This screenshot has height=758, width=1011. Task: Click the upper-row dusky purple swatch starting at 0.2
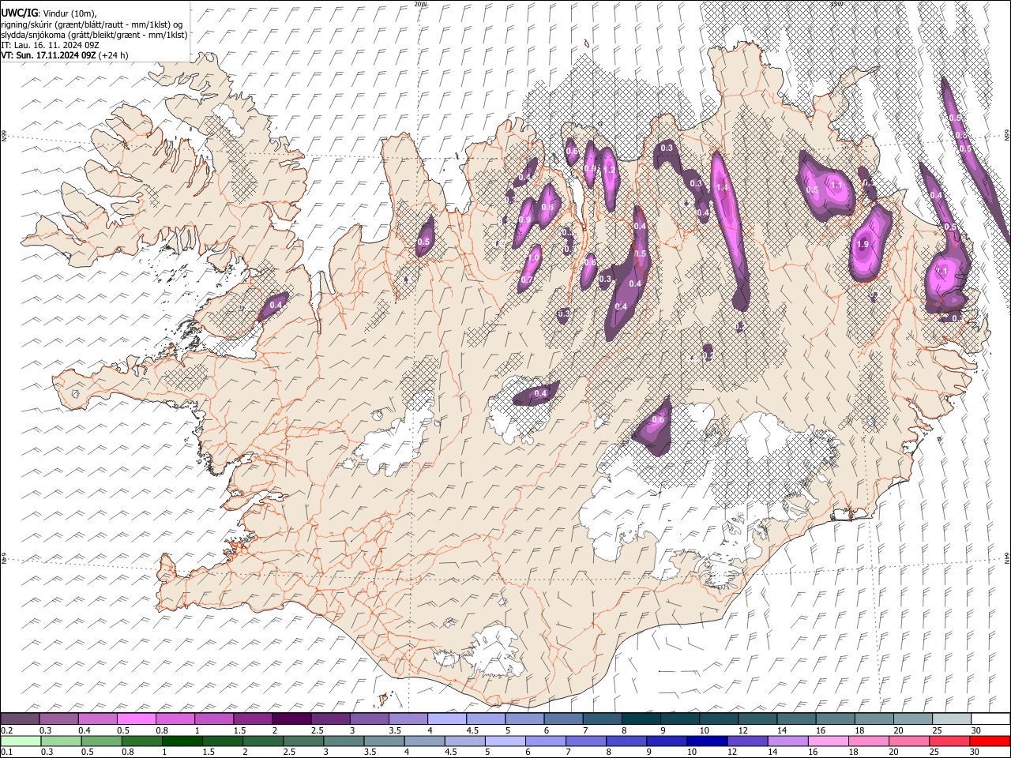(x=20, y=719)
